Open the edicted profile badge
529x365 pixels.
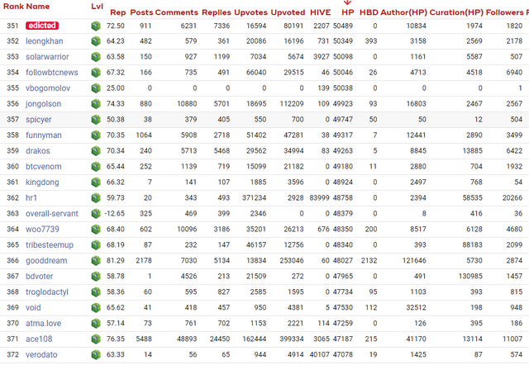pyautogui.click(x=42, y=26)
